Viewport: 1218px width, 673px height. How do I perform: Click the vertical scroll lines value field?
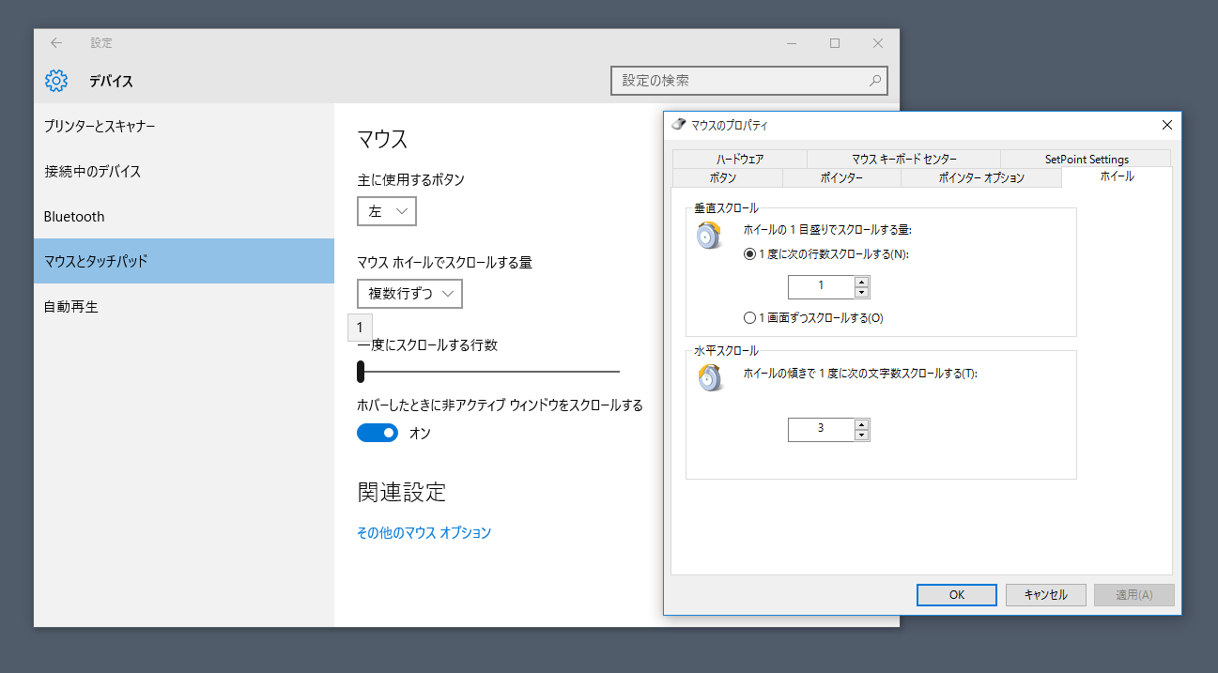click(821, 286)
